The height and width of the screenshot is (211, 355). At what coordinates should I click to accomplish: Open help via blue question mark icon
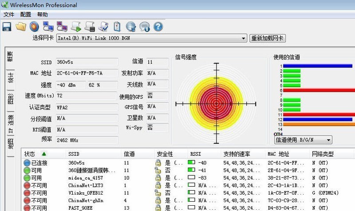coord(158,27)
